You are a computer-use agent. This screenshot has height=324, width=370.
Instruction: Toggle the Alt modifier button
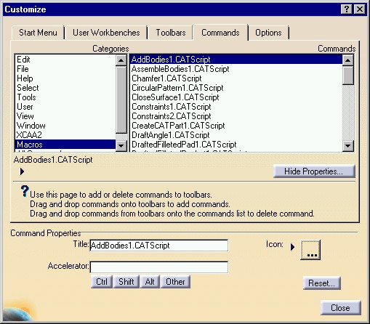point(150,282)
